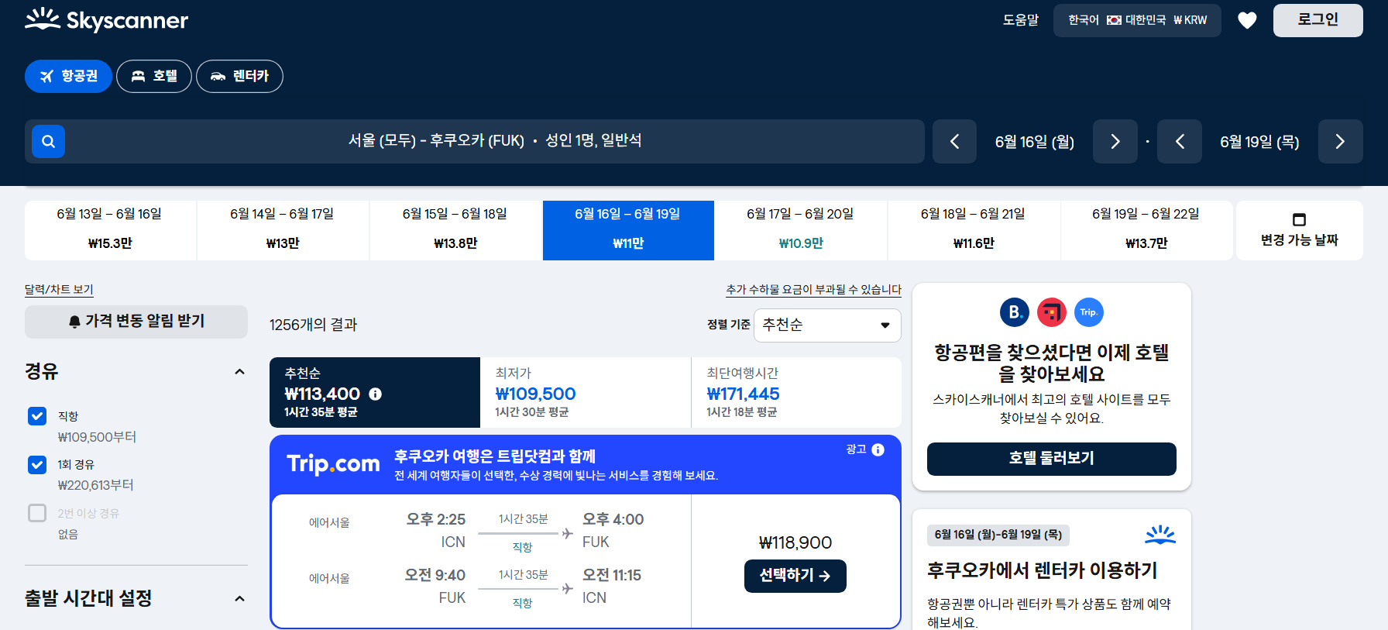Select the 항공권 flights tab
The width and height of the screenshot is (1388, 630).
tap(68, 76)
